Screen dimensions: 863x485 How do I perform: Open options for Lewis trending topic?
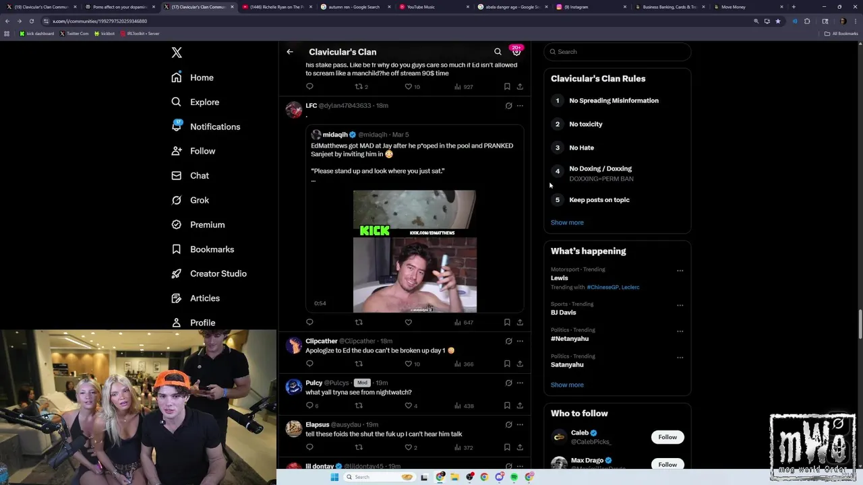click(x=680, y=271)
